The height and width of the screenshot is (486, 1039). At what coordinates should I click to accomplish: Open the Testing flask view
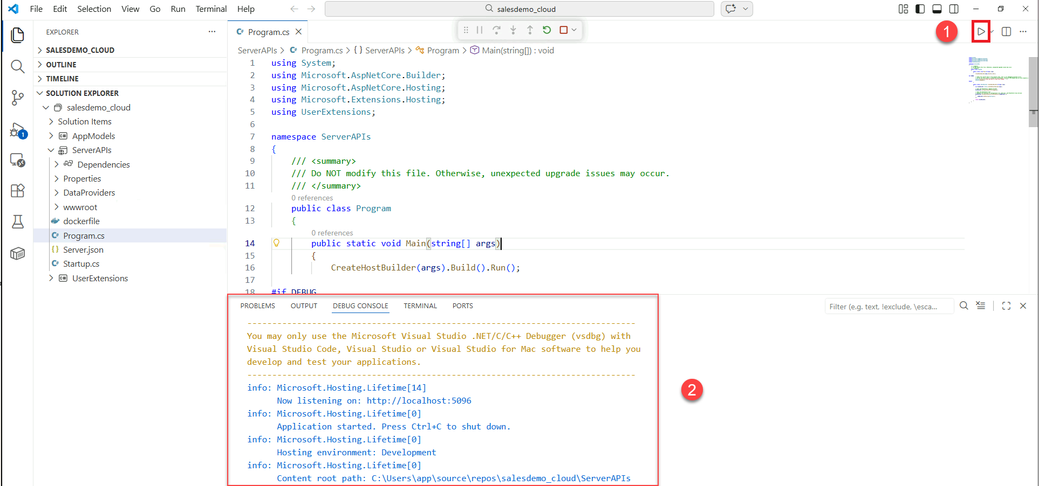(18, 221)
